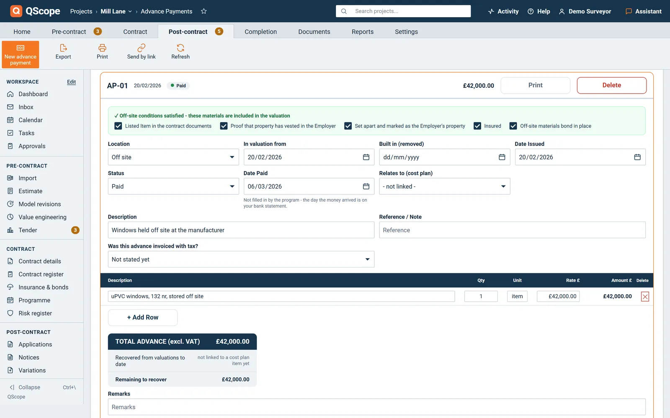
Task: Click the Remarks text field
Action: point(377,407)
